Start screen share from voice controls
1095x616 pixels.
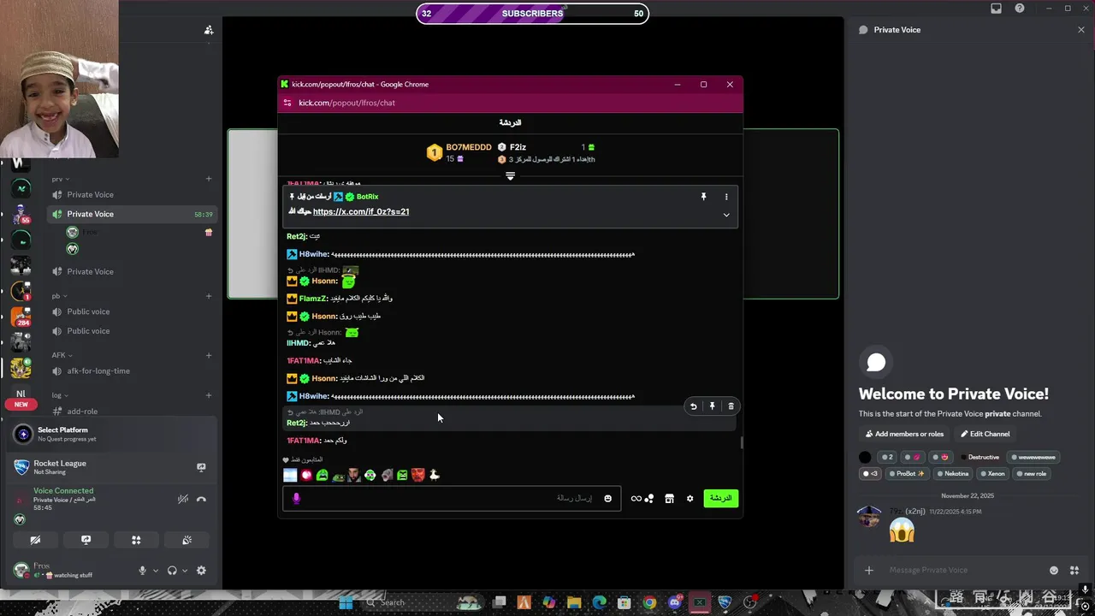tap(86, 540)
